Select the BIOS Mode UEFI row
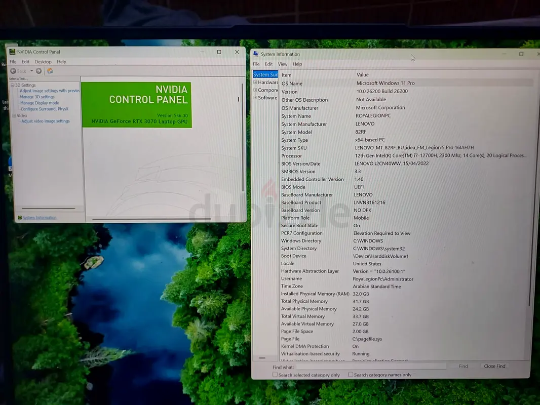 pos(406,187)
